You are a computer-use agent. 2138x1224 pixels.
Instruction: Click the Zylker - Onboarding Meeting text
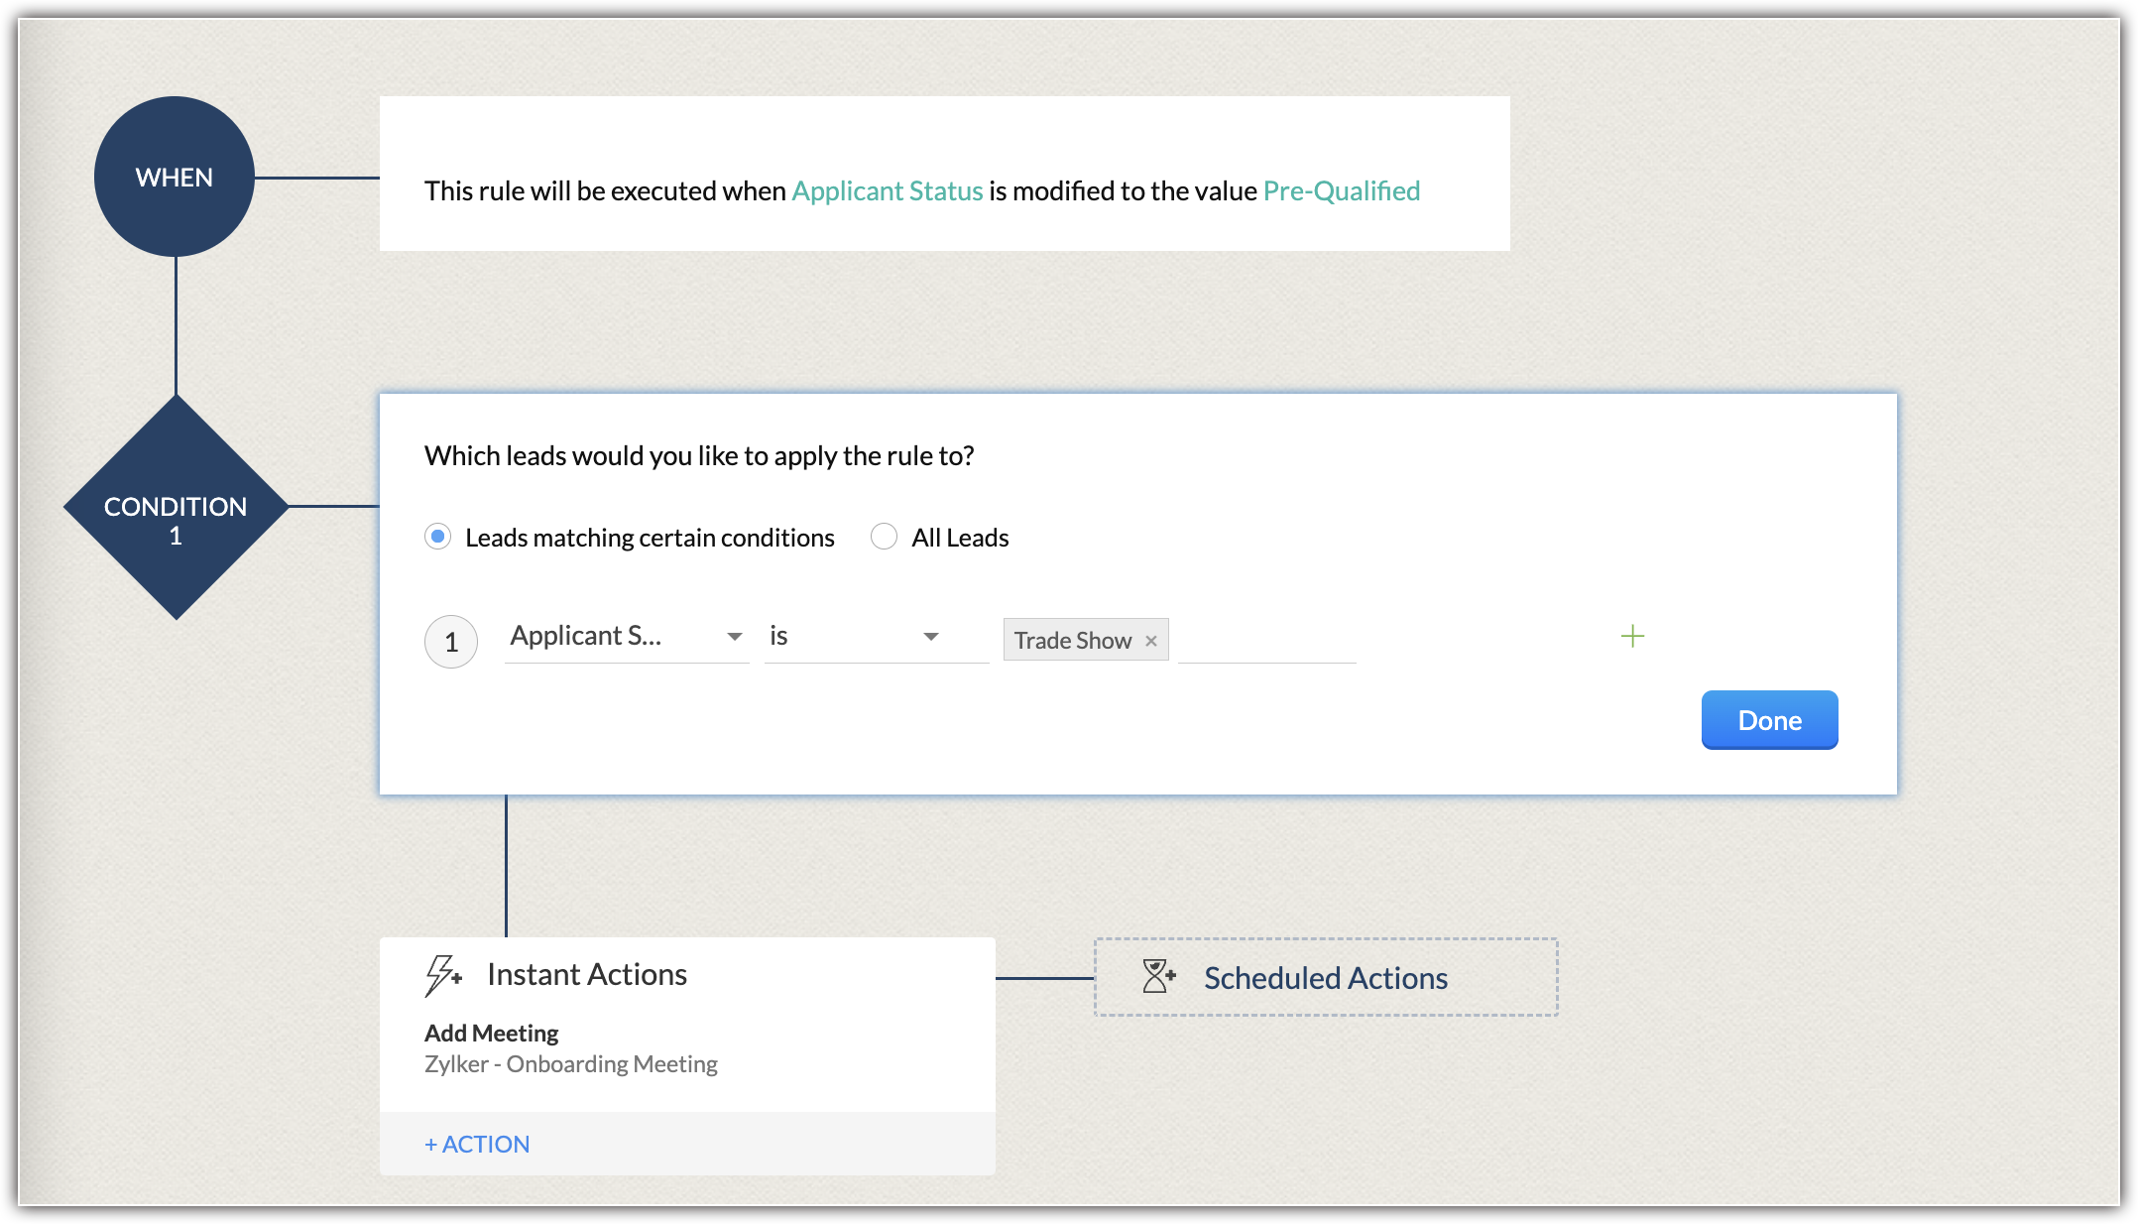pos(571,1063)
